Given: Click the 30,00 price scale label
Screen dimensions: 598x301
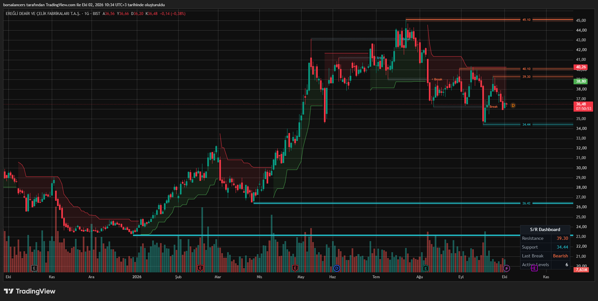Looking at the screenshot, I should coord(581,168).
